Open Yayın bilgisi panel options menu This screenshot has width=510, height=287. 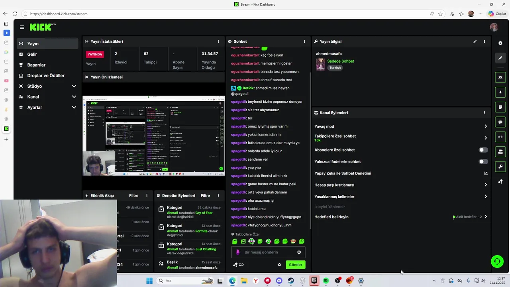click(484, 41)
